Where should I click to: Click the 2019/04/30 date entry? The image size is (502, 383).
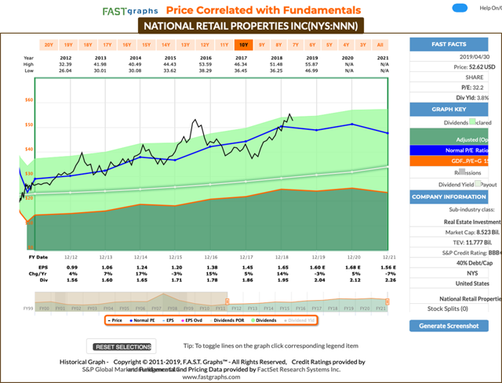[x=475, y=57]
